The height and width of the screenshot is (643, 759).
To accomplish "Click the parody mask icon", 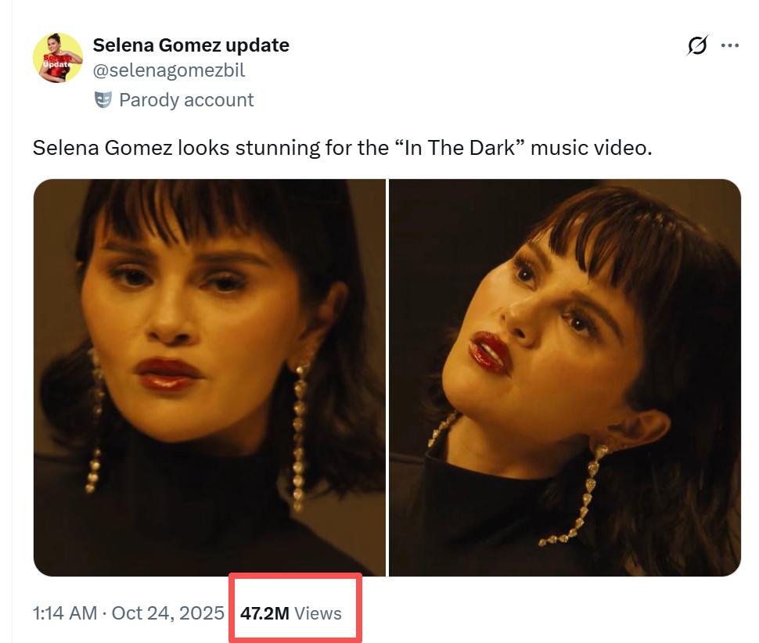I will click(x=103, y=100).
